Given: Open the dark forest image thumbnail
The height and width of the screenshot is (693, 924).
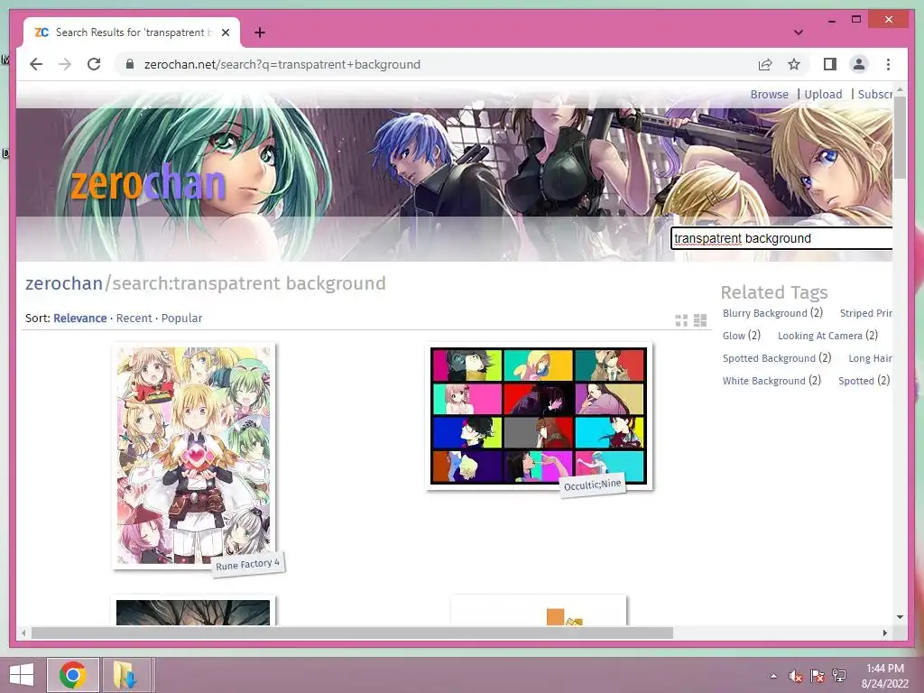Looking at the screenshot, I should (193, 613).
